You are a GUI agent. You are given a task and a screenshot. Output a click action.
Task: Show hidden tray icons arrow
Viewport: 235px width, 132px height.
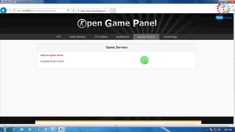point(207,129)
